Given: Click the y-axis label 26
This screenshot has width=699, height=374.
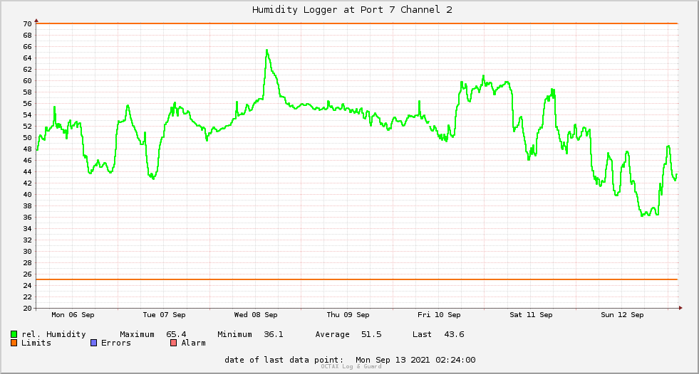Looking at the screenshot, I should point(27,274).
